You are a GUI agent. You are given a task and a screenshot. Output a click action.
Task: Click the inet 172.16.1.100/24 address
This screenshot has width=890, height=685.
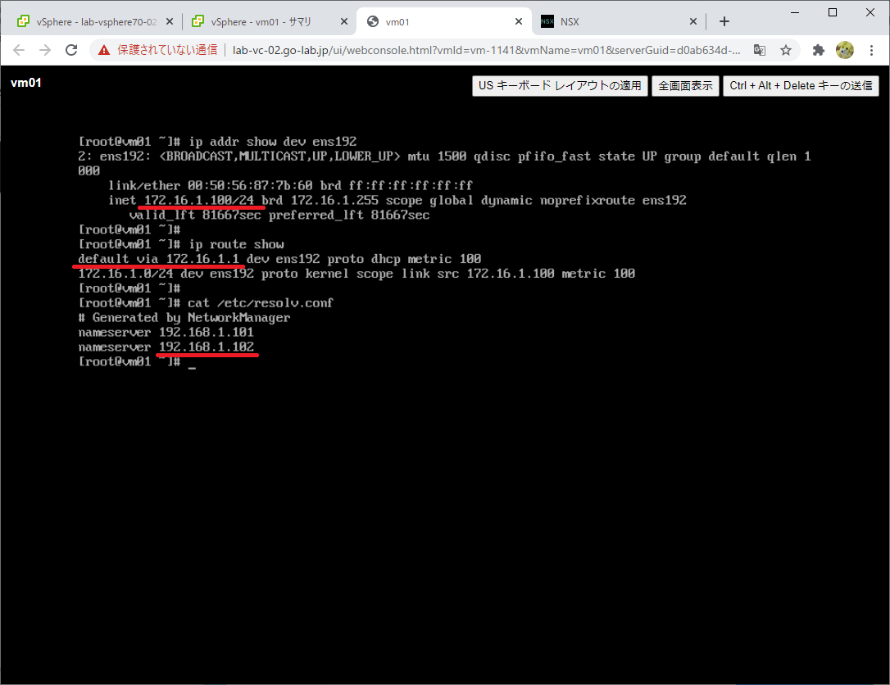pyautogui.click(x=199, y=200)
